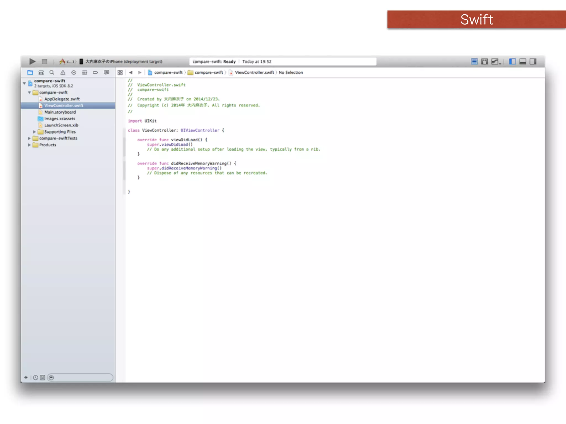Show only recent files filter

click(x=35, y=377)
